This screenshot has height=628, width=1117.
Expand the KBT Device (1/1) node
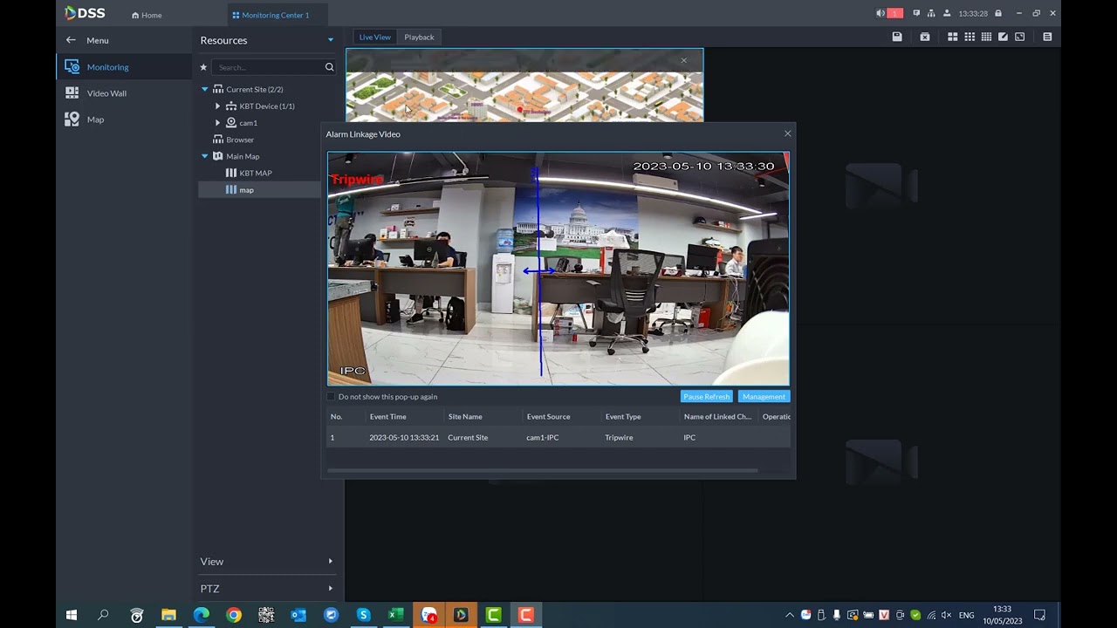pyautogui.click(x=218, y=106)
